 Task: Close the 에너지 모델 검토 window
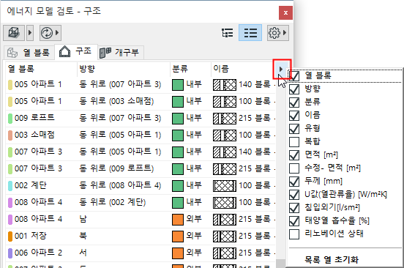[285, 12]
